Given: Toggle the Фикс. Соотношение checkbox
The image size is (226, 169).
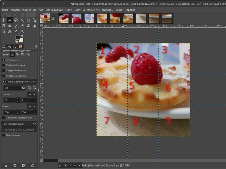Looking at the screenshot, I should tap(4, 82).
